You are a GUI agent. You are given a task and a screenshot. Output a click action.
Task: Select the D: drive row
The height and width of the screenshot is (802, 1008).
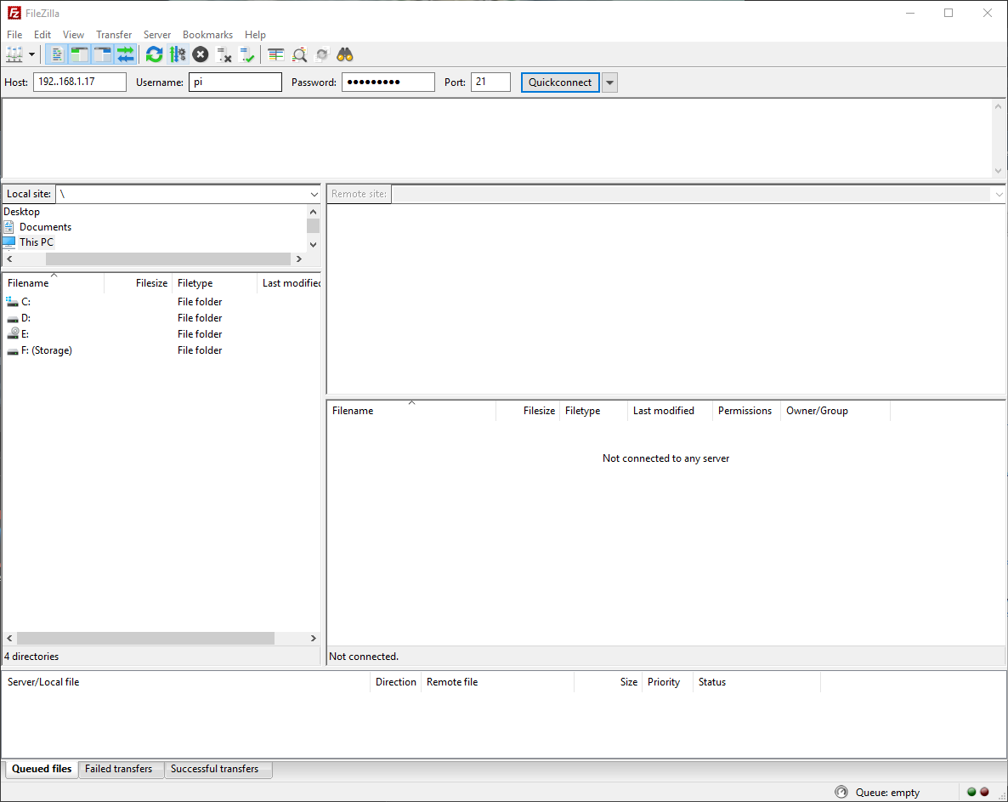click(161, 318)
